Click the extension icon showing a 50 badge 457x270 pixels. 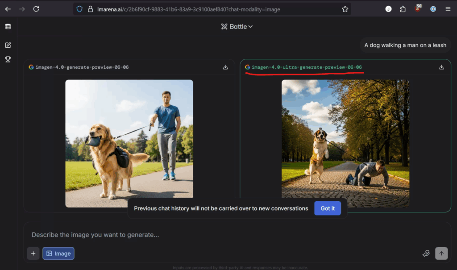(417, 8)
